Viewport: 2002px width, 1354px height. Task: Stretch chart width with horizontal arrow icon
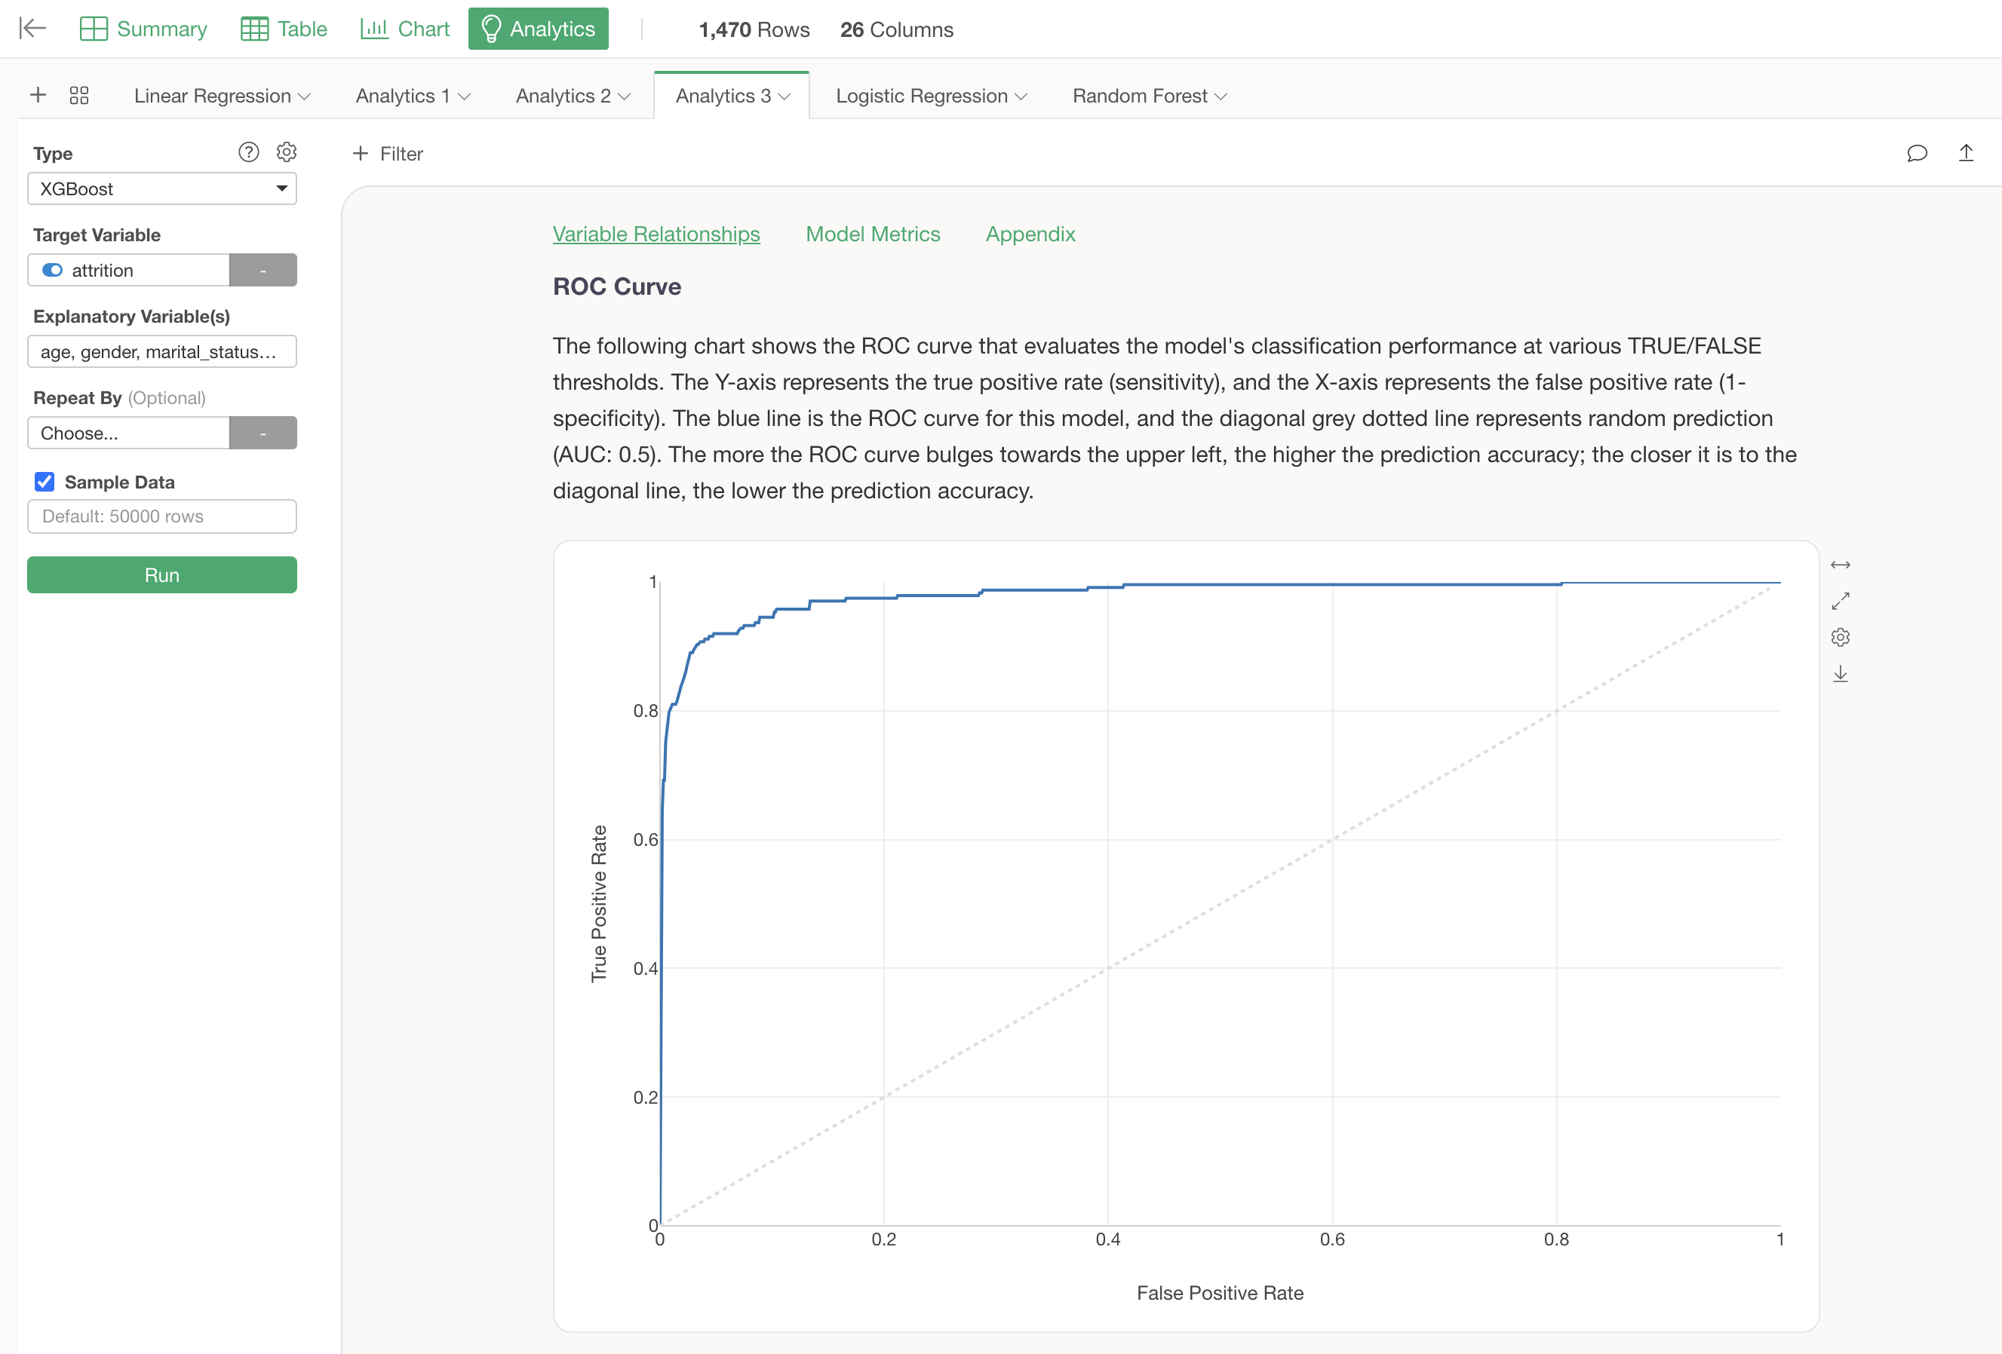coord(1840,565)
